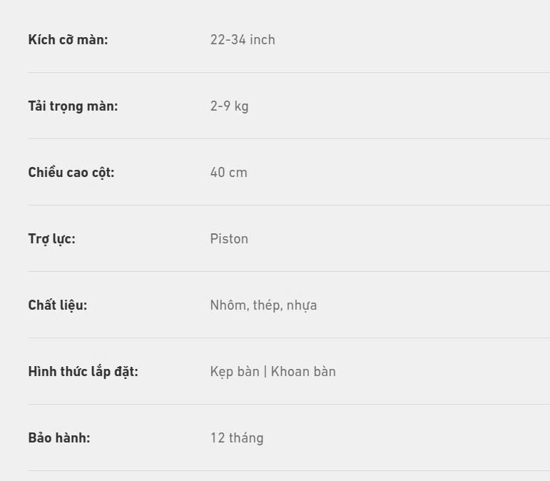Click the 'Chiều cao cột:' label
Viewport: 550px width, 481px height.
pos(71,173)
